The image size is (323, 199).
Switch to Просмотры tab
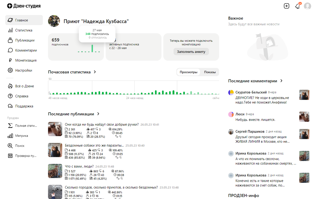point(188,72)
